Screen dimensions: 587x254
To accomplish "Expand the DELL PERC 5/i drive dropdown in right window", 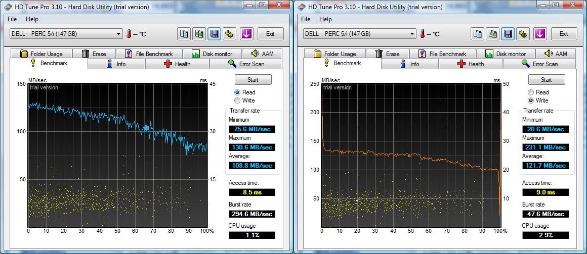I will pos(412,34).
